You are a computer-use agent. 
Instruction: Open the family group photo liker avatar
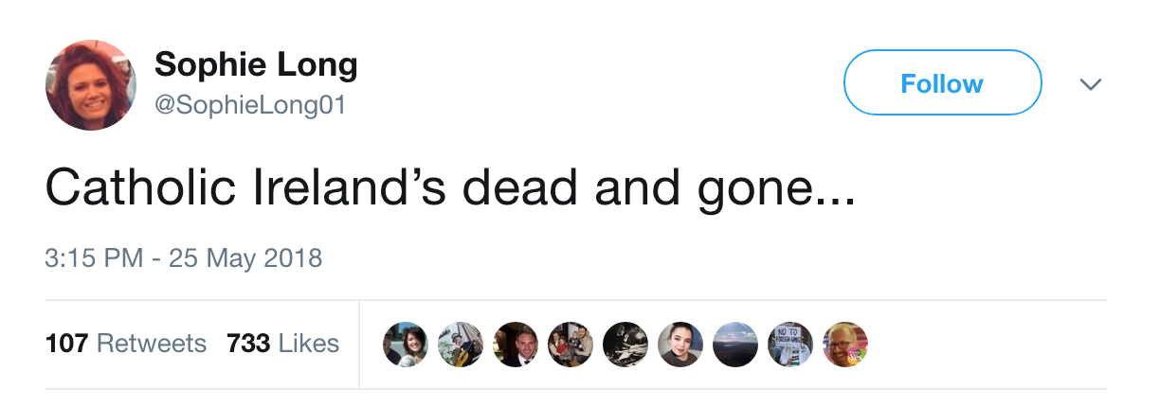(571, 345)
